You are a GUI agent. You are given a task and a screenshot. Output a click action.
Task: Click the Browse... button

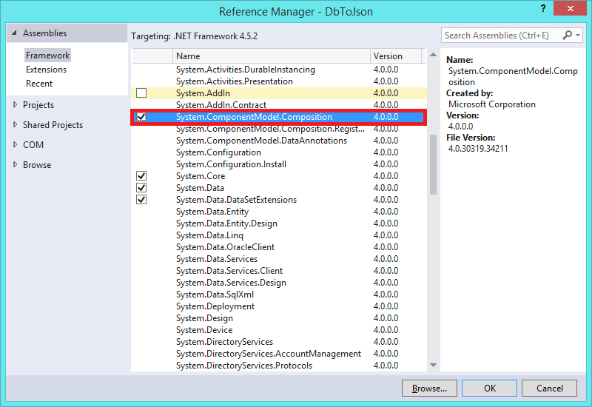(x=429, y=388)
